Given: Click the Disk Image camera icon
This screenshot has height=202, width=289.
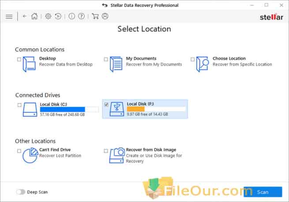Looking at the screenshot, I should (x=117, y=155).
